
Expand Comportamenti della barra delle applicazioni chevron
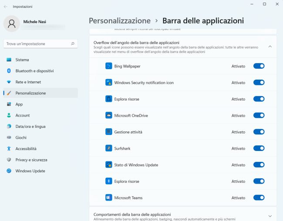270,216
